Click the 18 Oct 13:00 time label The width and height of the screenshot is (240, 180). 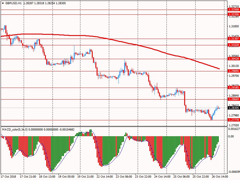pos(47,176)
